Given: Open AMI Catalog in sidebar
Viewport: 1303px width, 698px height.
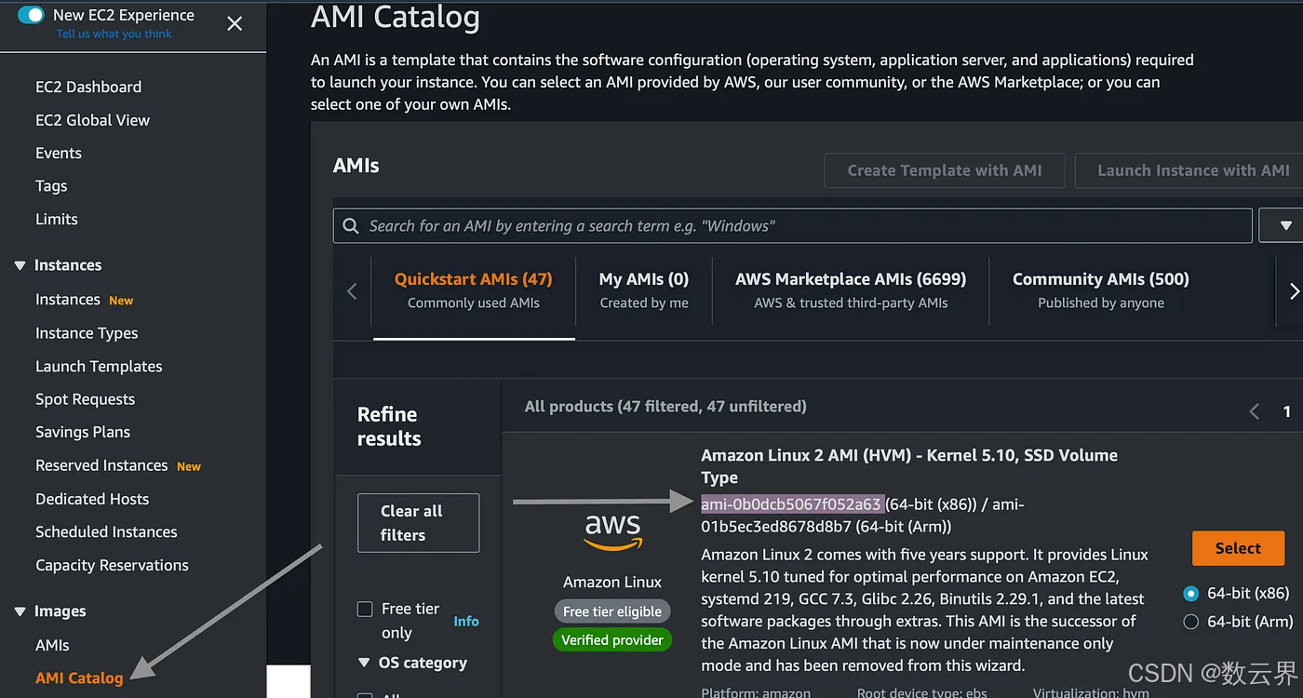Looking at the screenshot, I should 79,678.
